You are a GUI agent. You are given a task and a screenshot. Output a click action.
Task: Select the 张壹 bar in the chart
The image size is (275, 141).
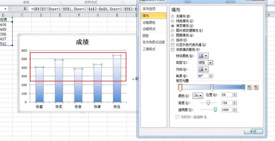coord(40,85)
